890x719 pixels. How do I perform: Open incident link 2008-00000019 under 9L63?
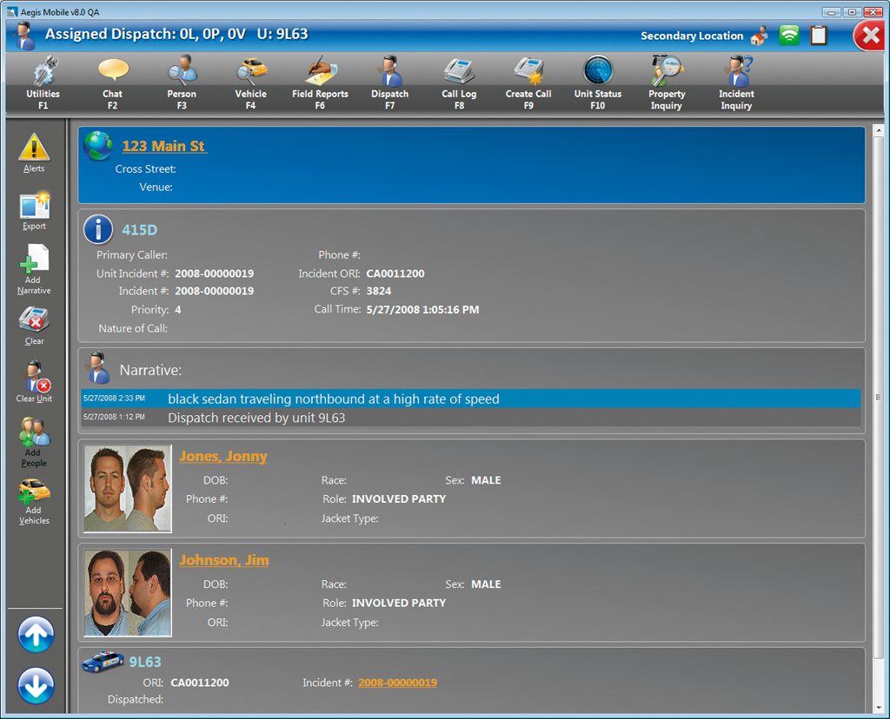coord(397,683)
